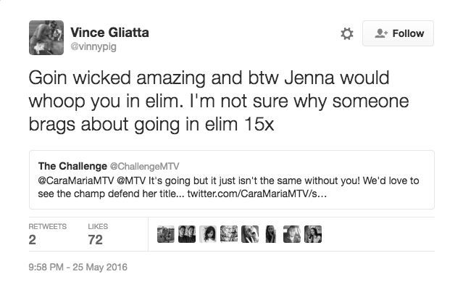Open the gear settings icon
Screen dimensions: 463x282
pyautogui.click(x=347, y=33)
